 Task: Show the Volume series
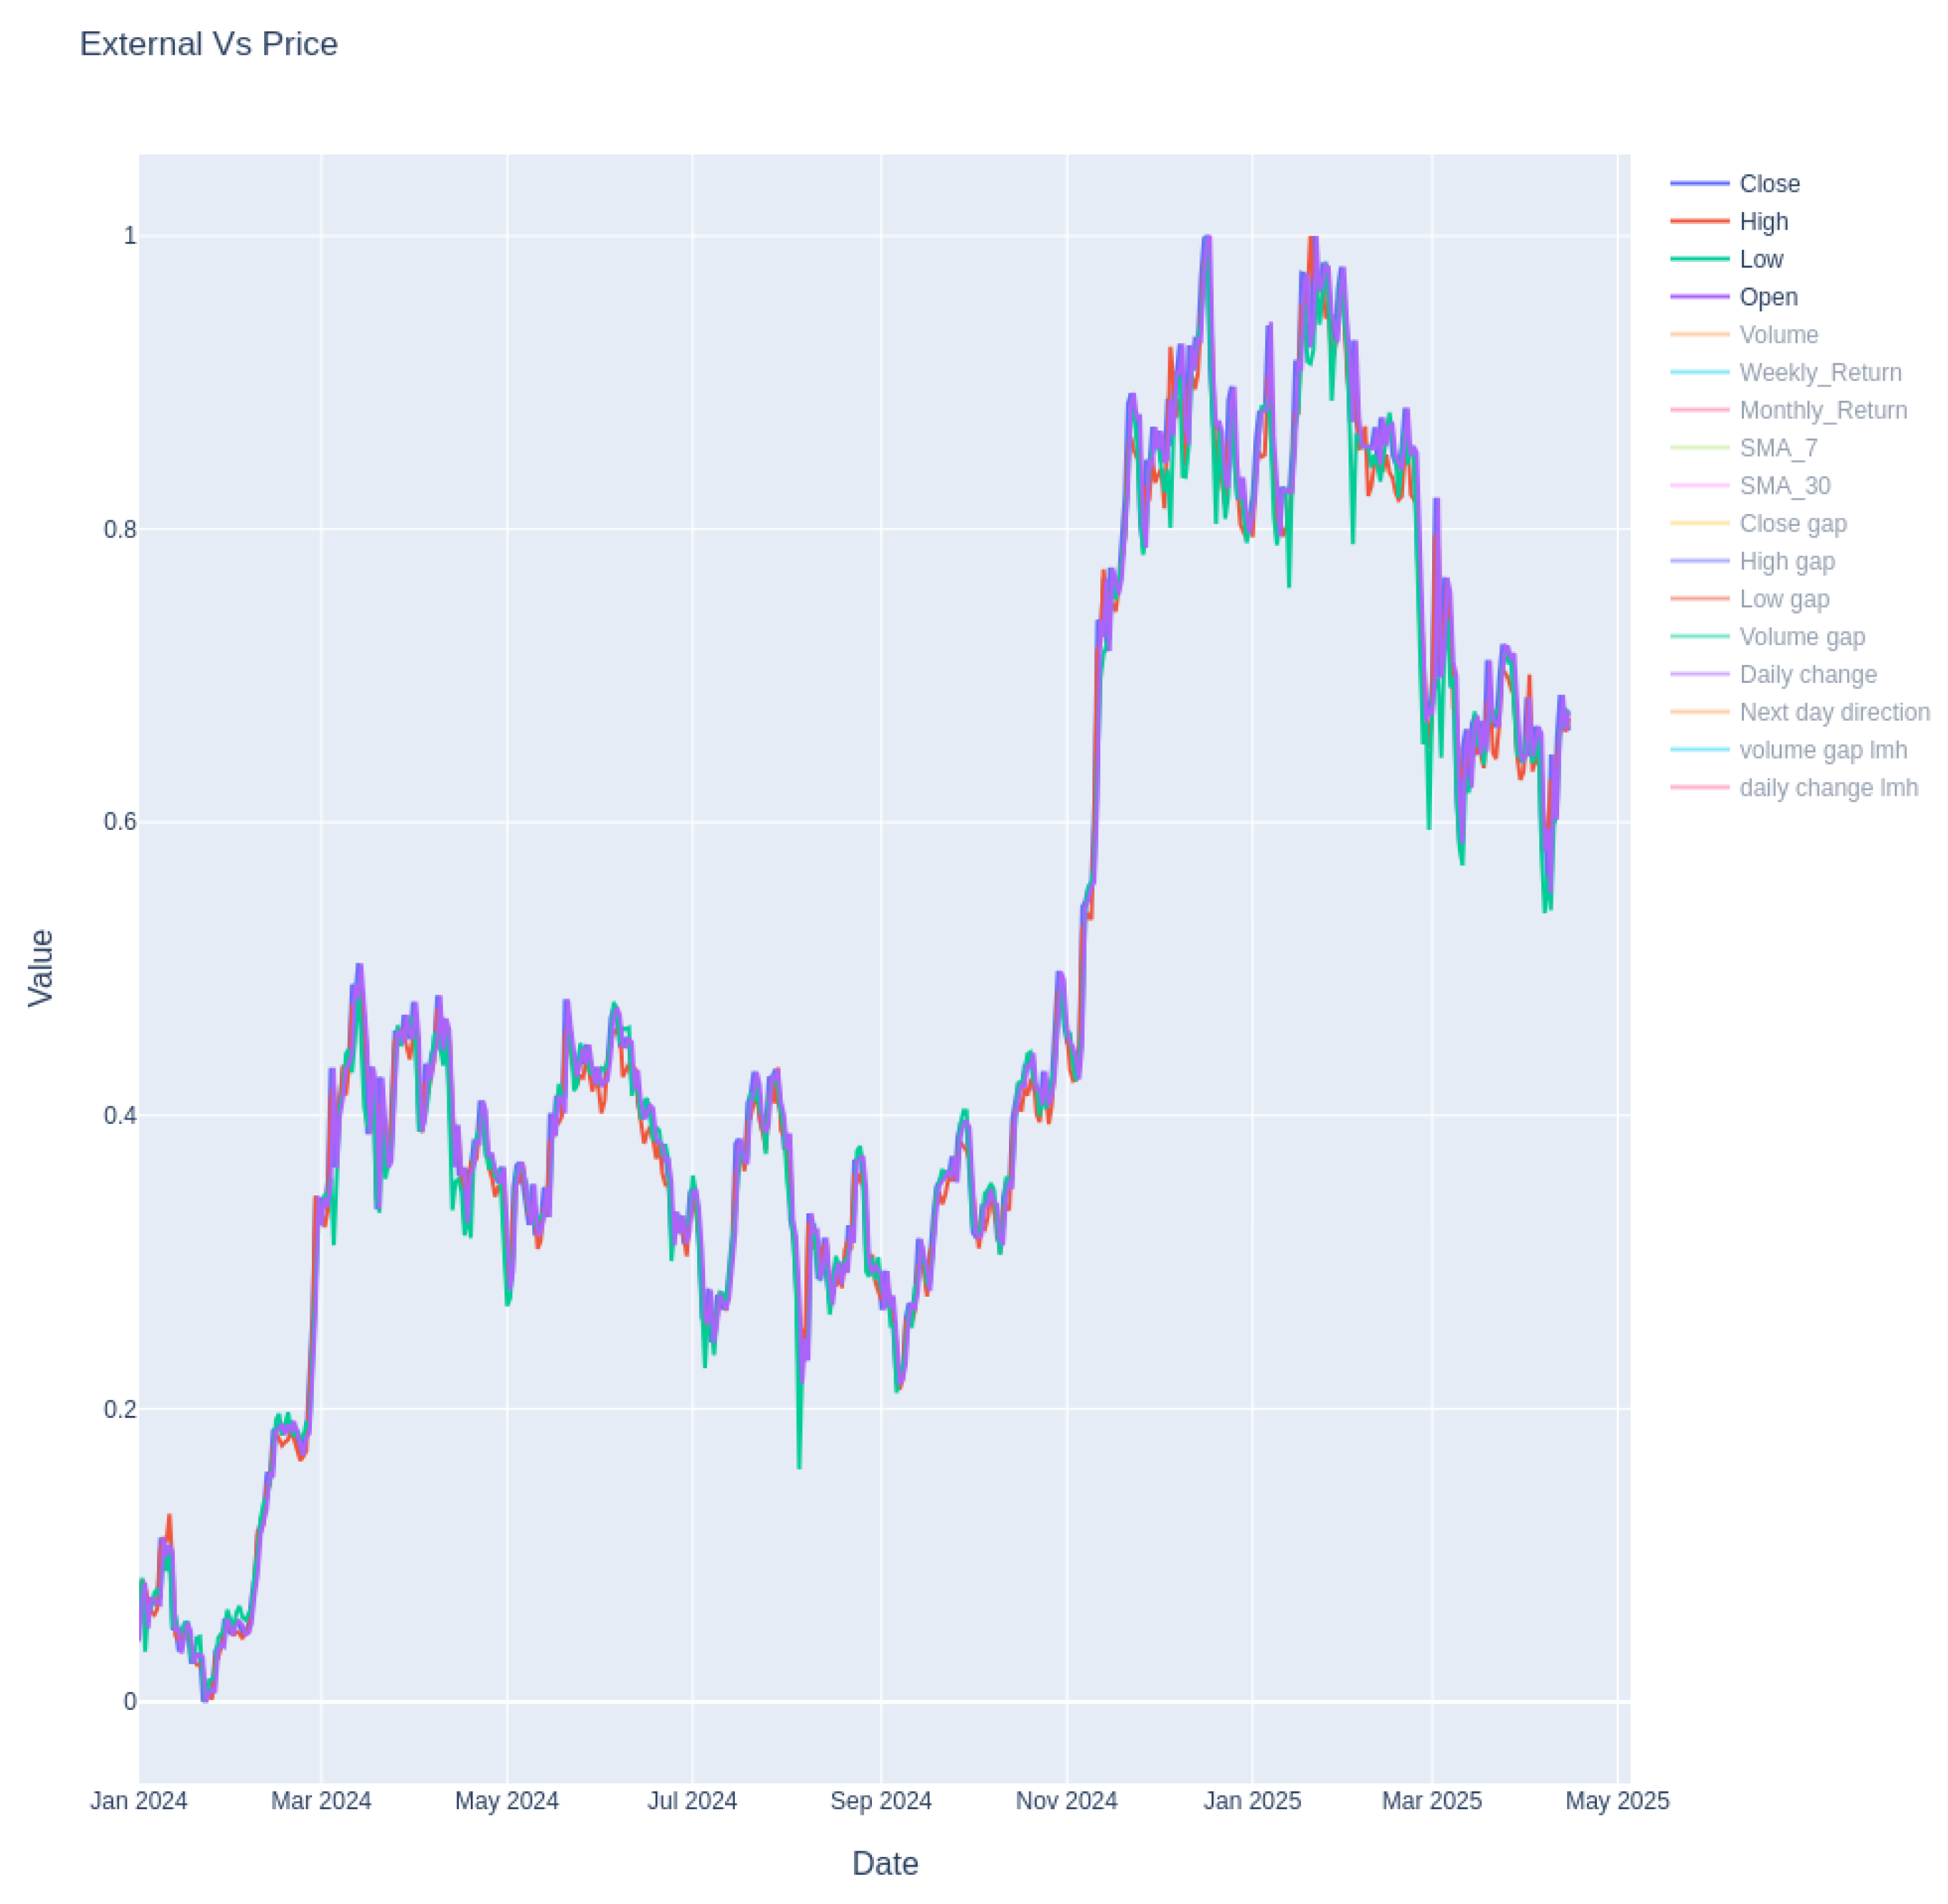(x=1778, y=335)
